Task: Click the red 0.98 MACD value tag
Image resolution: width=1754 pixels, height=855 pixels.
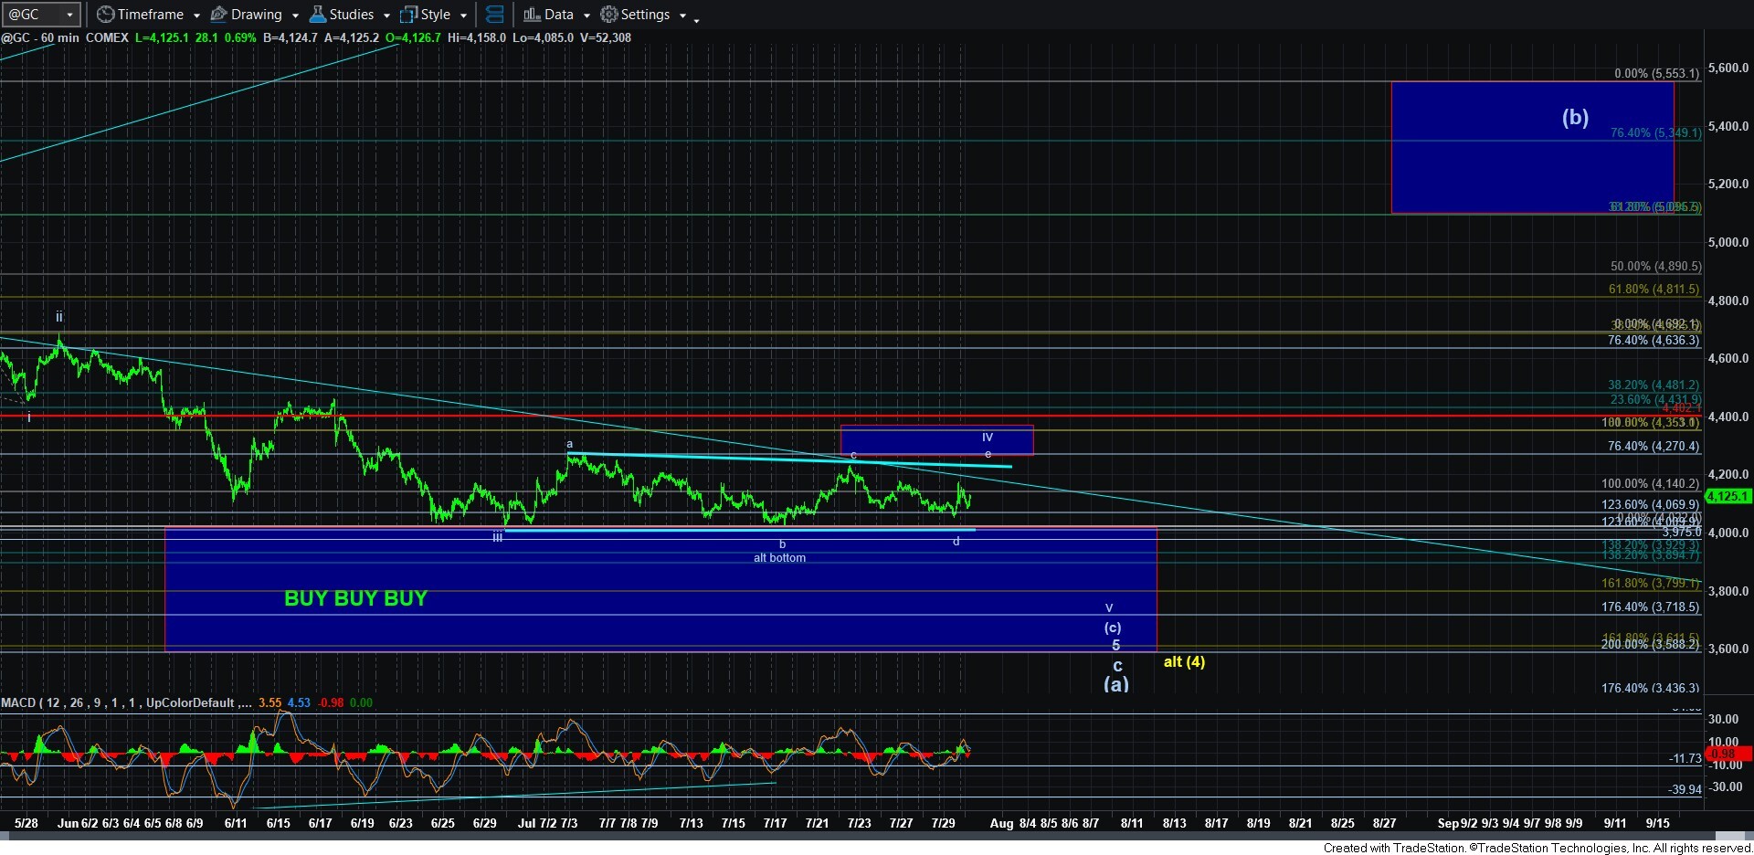Action: click(1728, 754)
